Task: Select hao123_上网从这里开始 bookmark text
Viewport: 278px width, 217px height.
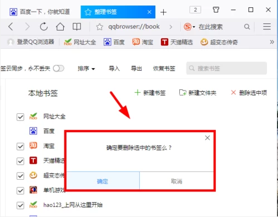Action: 73,205
